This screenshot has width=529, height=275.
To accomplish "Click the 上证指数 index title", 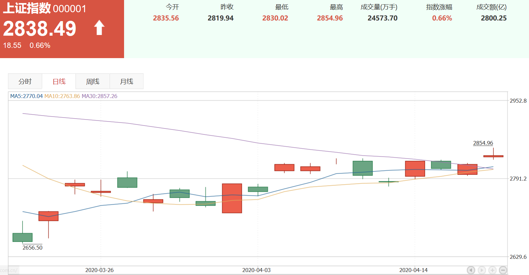I will tap(27, 8).
